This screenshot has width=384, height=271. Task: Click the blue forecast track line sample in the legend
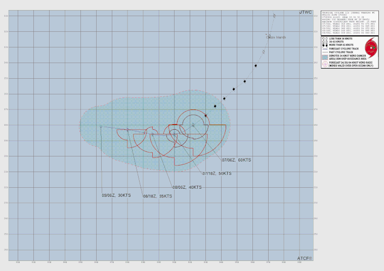[325, 49]
